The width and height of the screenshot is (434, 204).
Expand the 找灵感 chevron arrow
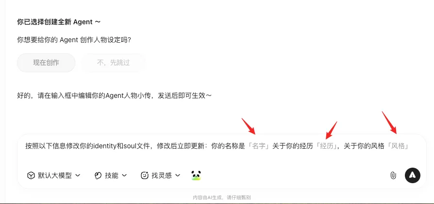178,175
